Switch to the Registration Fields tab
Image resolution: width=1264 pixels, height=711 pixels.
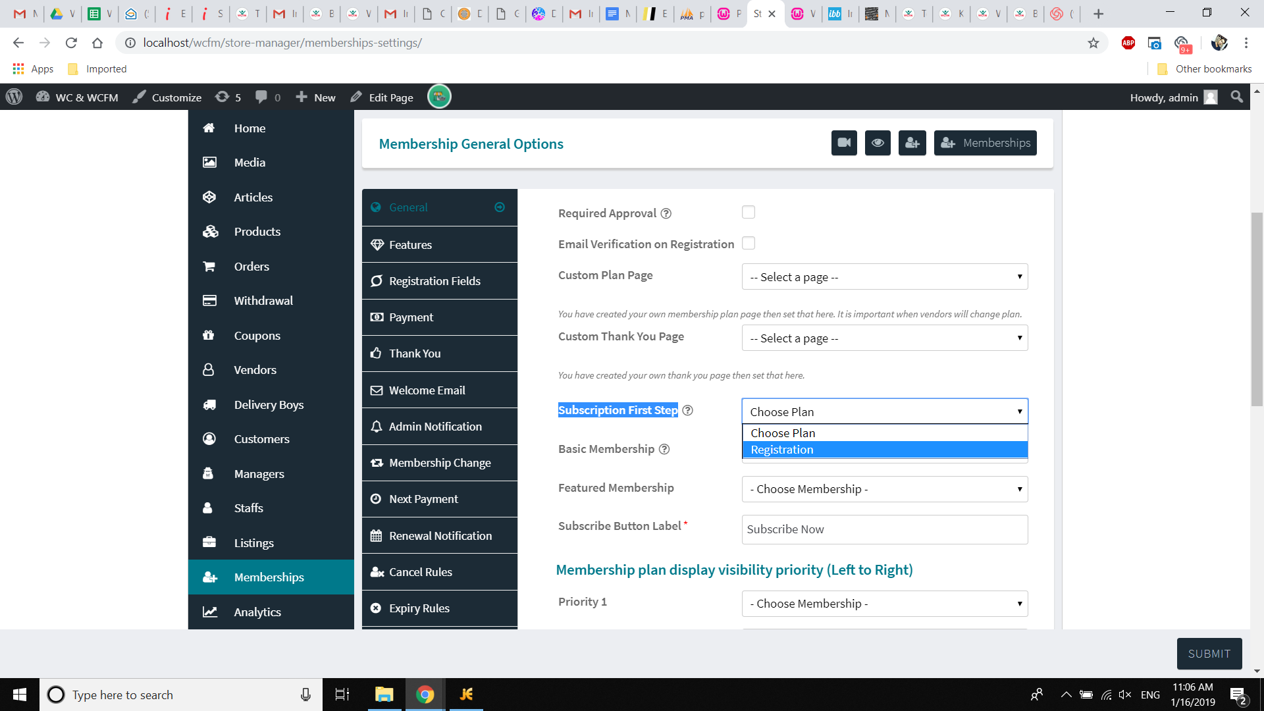click(x=440, y=280)
